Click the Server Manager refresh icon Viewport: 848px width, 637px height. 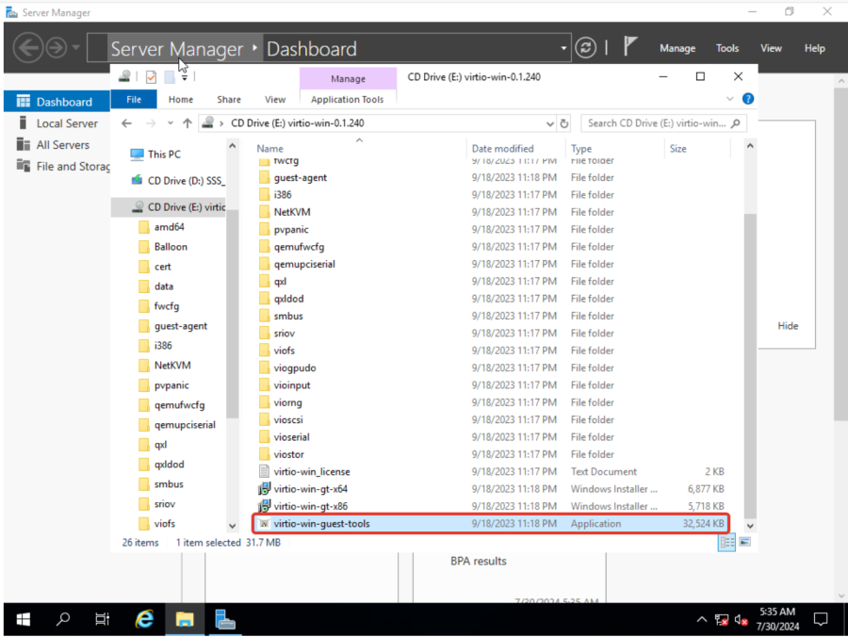[585, 48]
